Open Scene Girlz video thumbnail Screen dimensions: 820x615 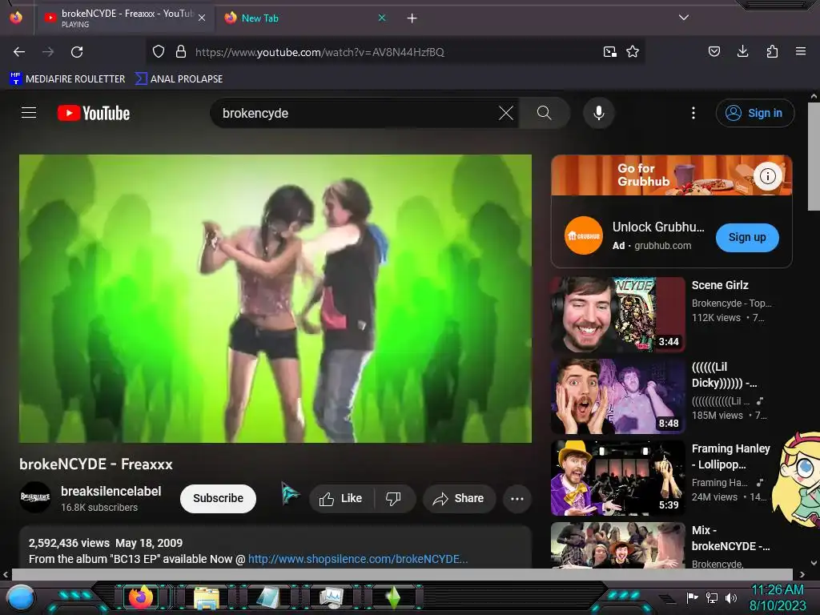tap(617, 314)
